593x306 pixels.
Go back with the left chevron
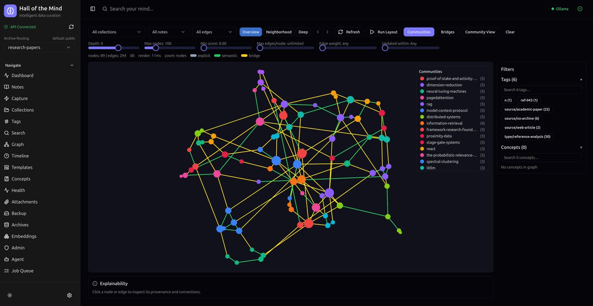pyautogui.click(x=318, y=32)
